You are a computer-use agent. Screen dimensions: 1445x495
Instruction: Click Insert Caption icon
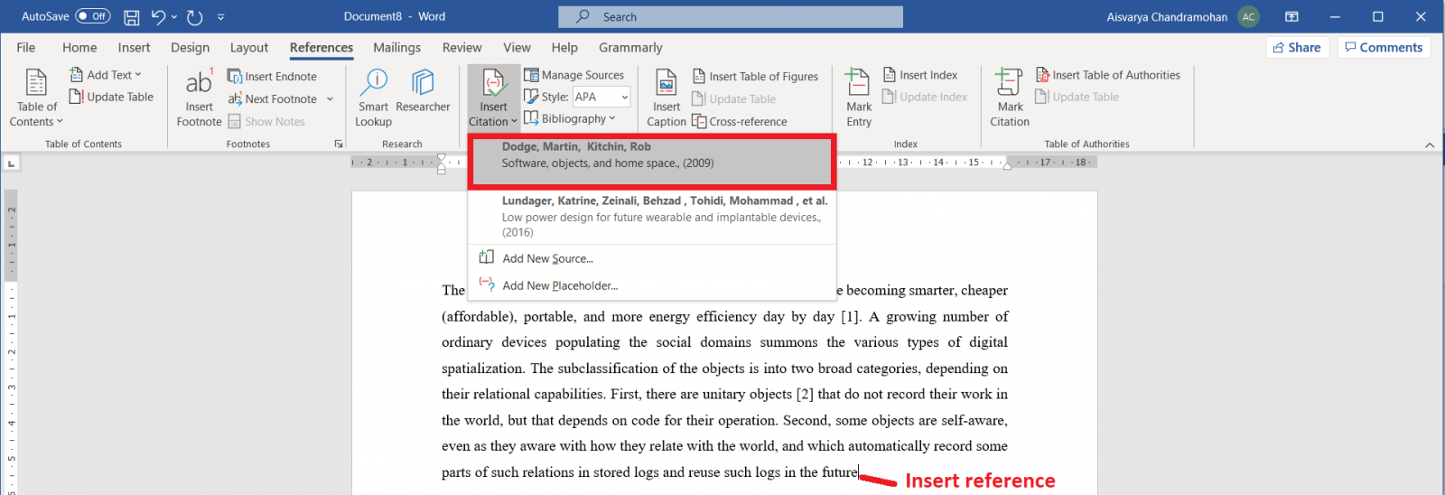(667, 84)
